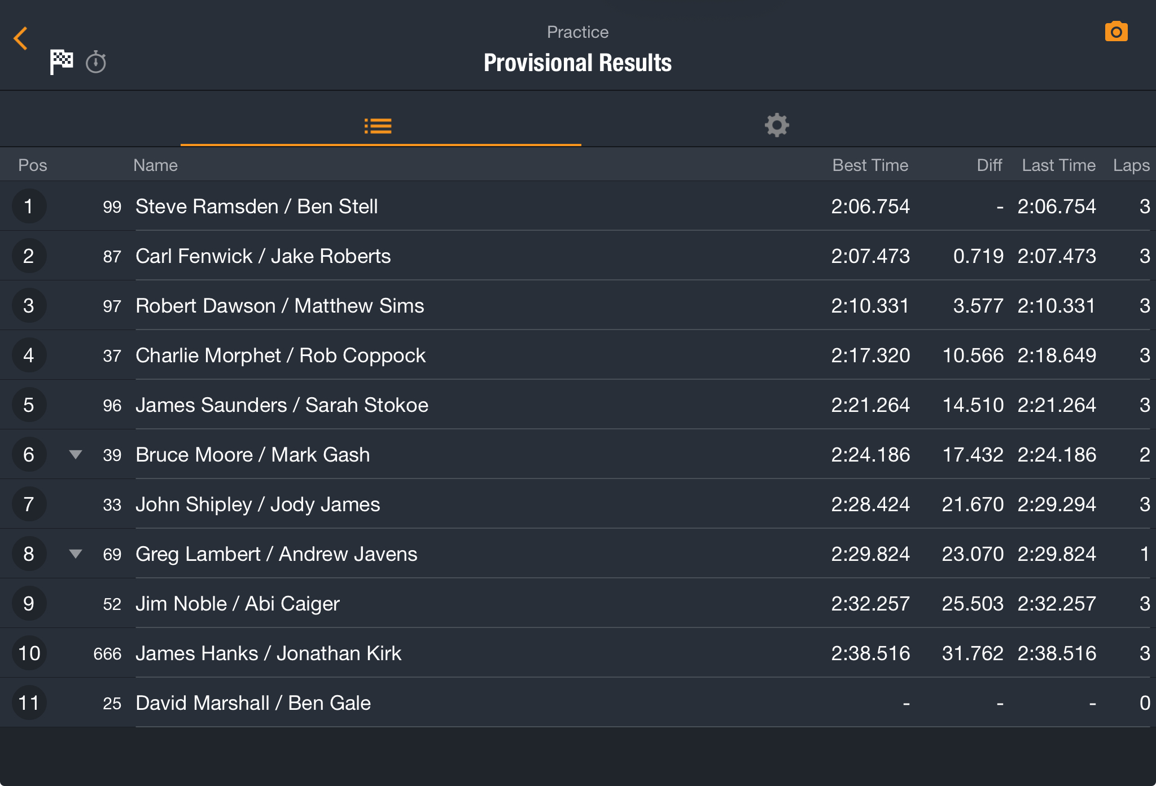The image size is (1156, 786).
Task: Select James Hanks / Jonathan Kirk row
Action: coord(578,653)
